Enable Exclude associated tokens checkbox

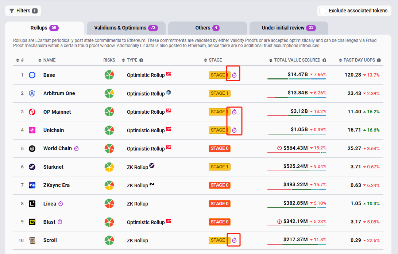click(x=323, y=11)
